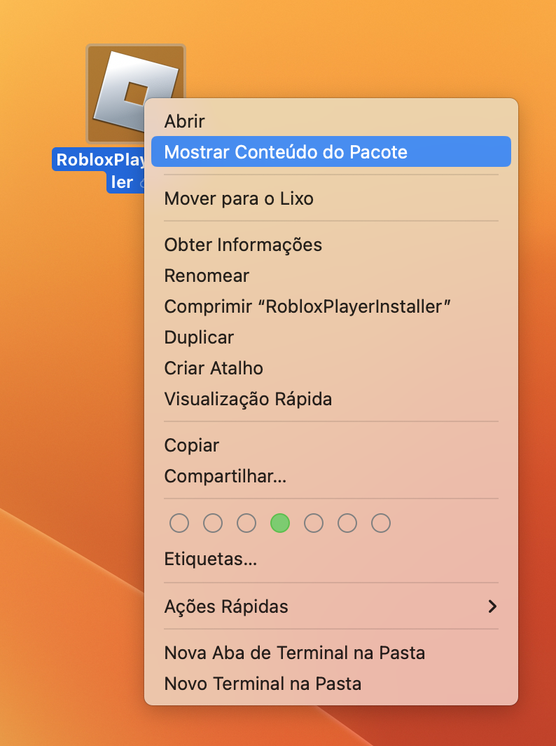The width and height of the screenshot is (556, 746).
Task: Open Visualização Rápida
Action: pos(331,399)
